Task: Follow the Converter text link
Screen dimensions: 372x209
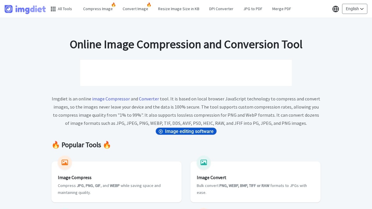Action: (x=149, y=99)
